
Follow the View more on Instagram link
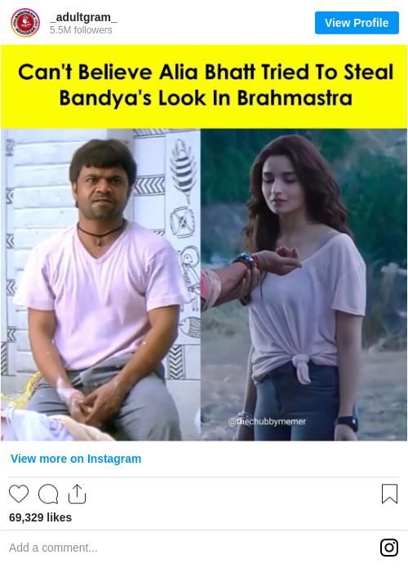point(76,459)
